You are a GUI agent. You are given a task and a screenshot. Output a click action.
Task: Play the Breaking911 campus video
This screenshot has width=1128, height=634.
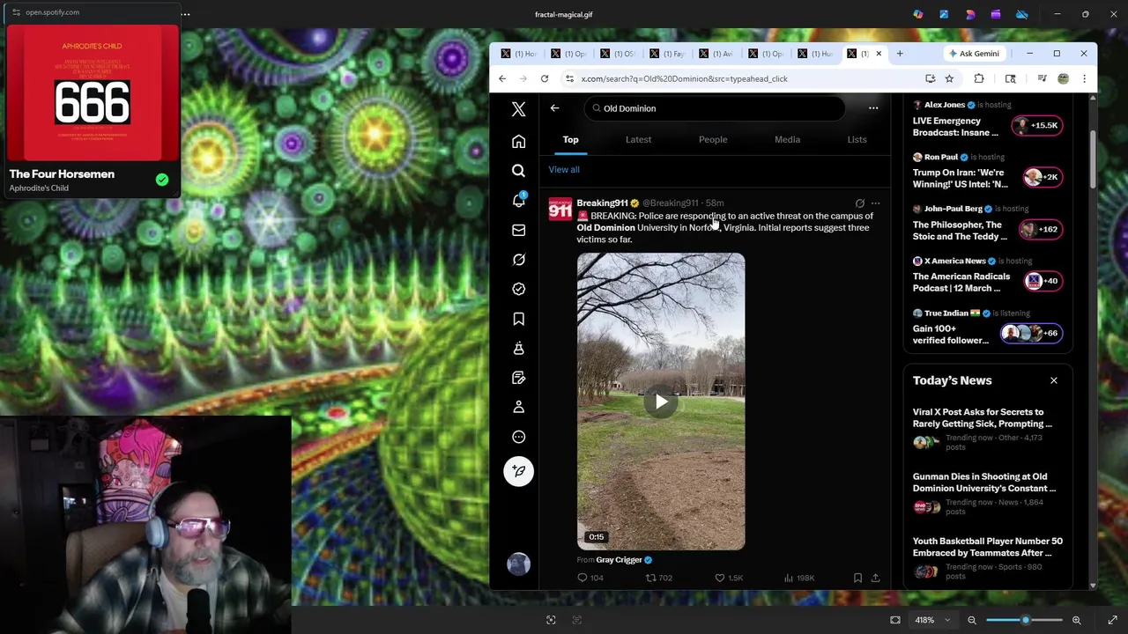click(661, 402)
